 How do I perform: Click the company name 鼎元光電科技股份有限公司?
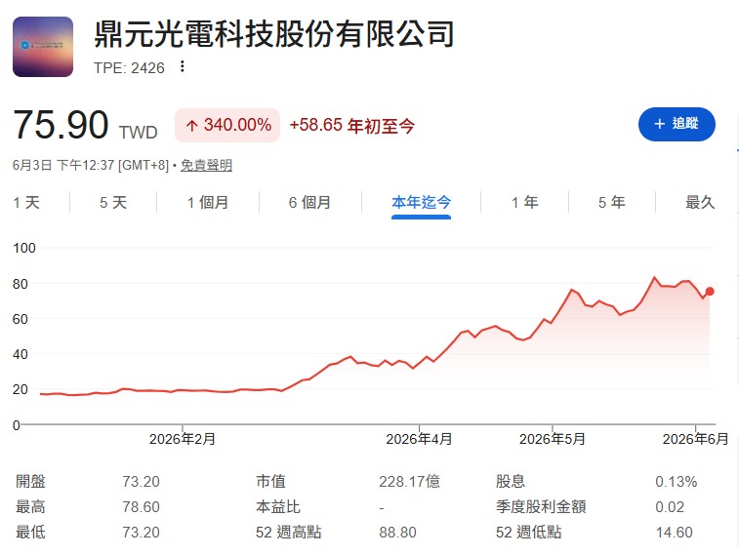point(273,34)
